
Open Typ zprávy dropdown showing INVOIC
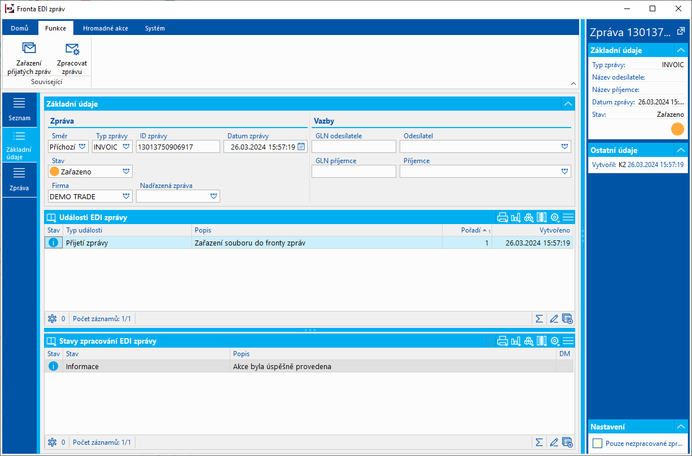(126, 147)
